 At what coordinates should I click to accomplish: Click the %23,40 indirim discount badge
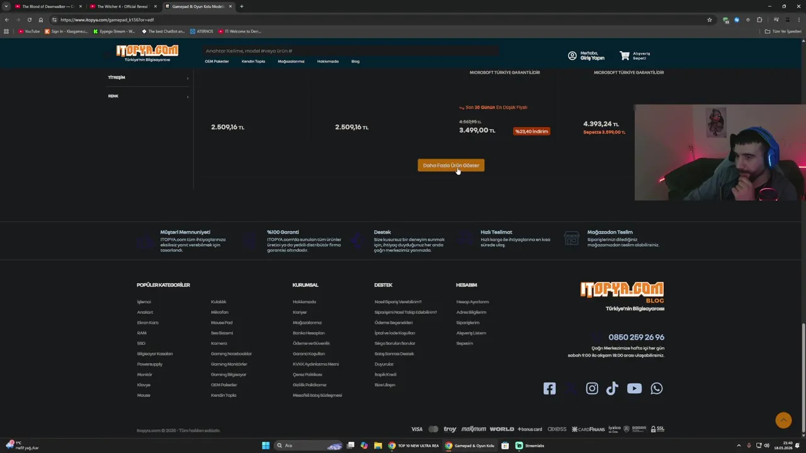[531, 131]
